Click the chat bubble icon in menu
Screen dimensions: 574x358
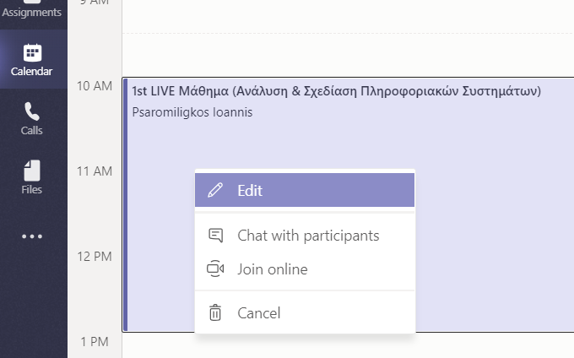[215, 236]
